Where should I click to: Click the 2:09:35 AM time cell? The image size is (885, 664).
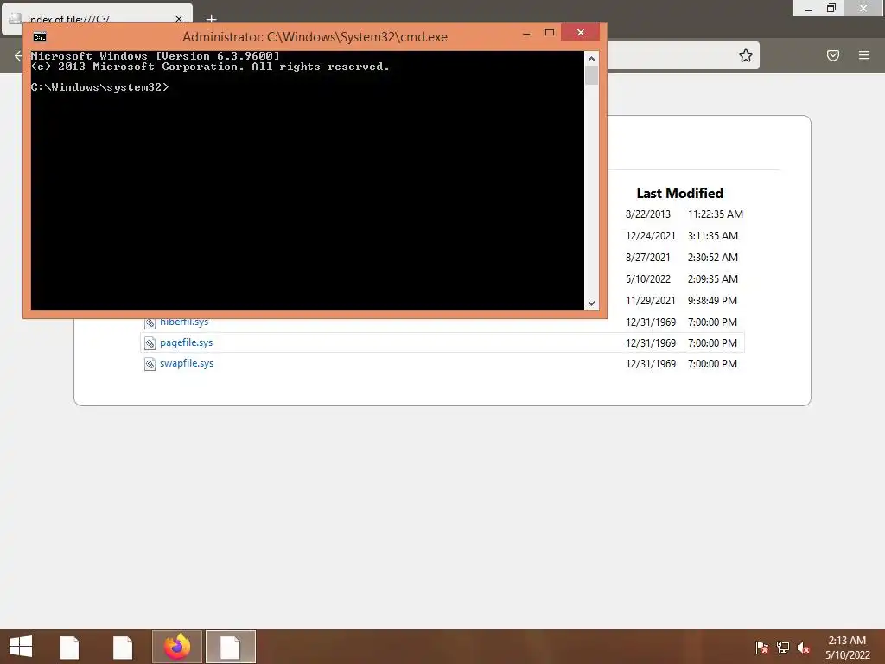[712, 279]
